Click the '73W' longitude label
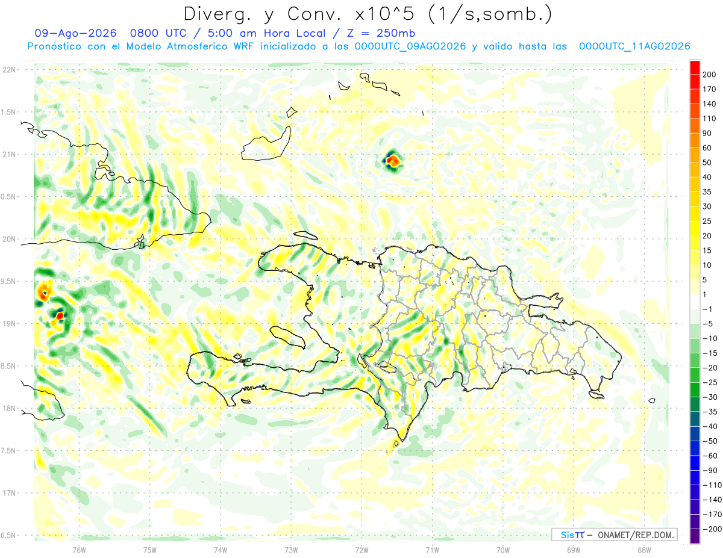The height and width of the screenshot is (558, 723). pos(291,550)
